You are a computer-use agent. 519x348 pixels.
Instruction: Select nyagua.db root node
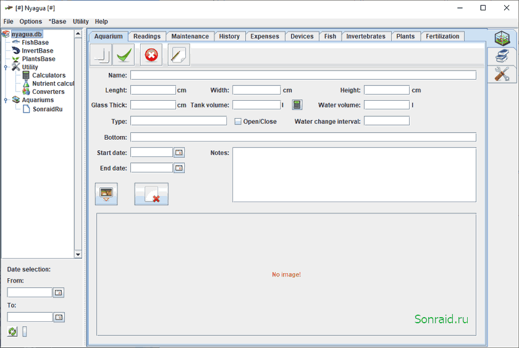tap(27, 34)
